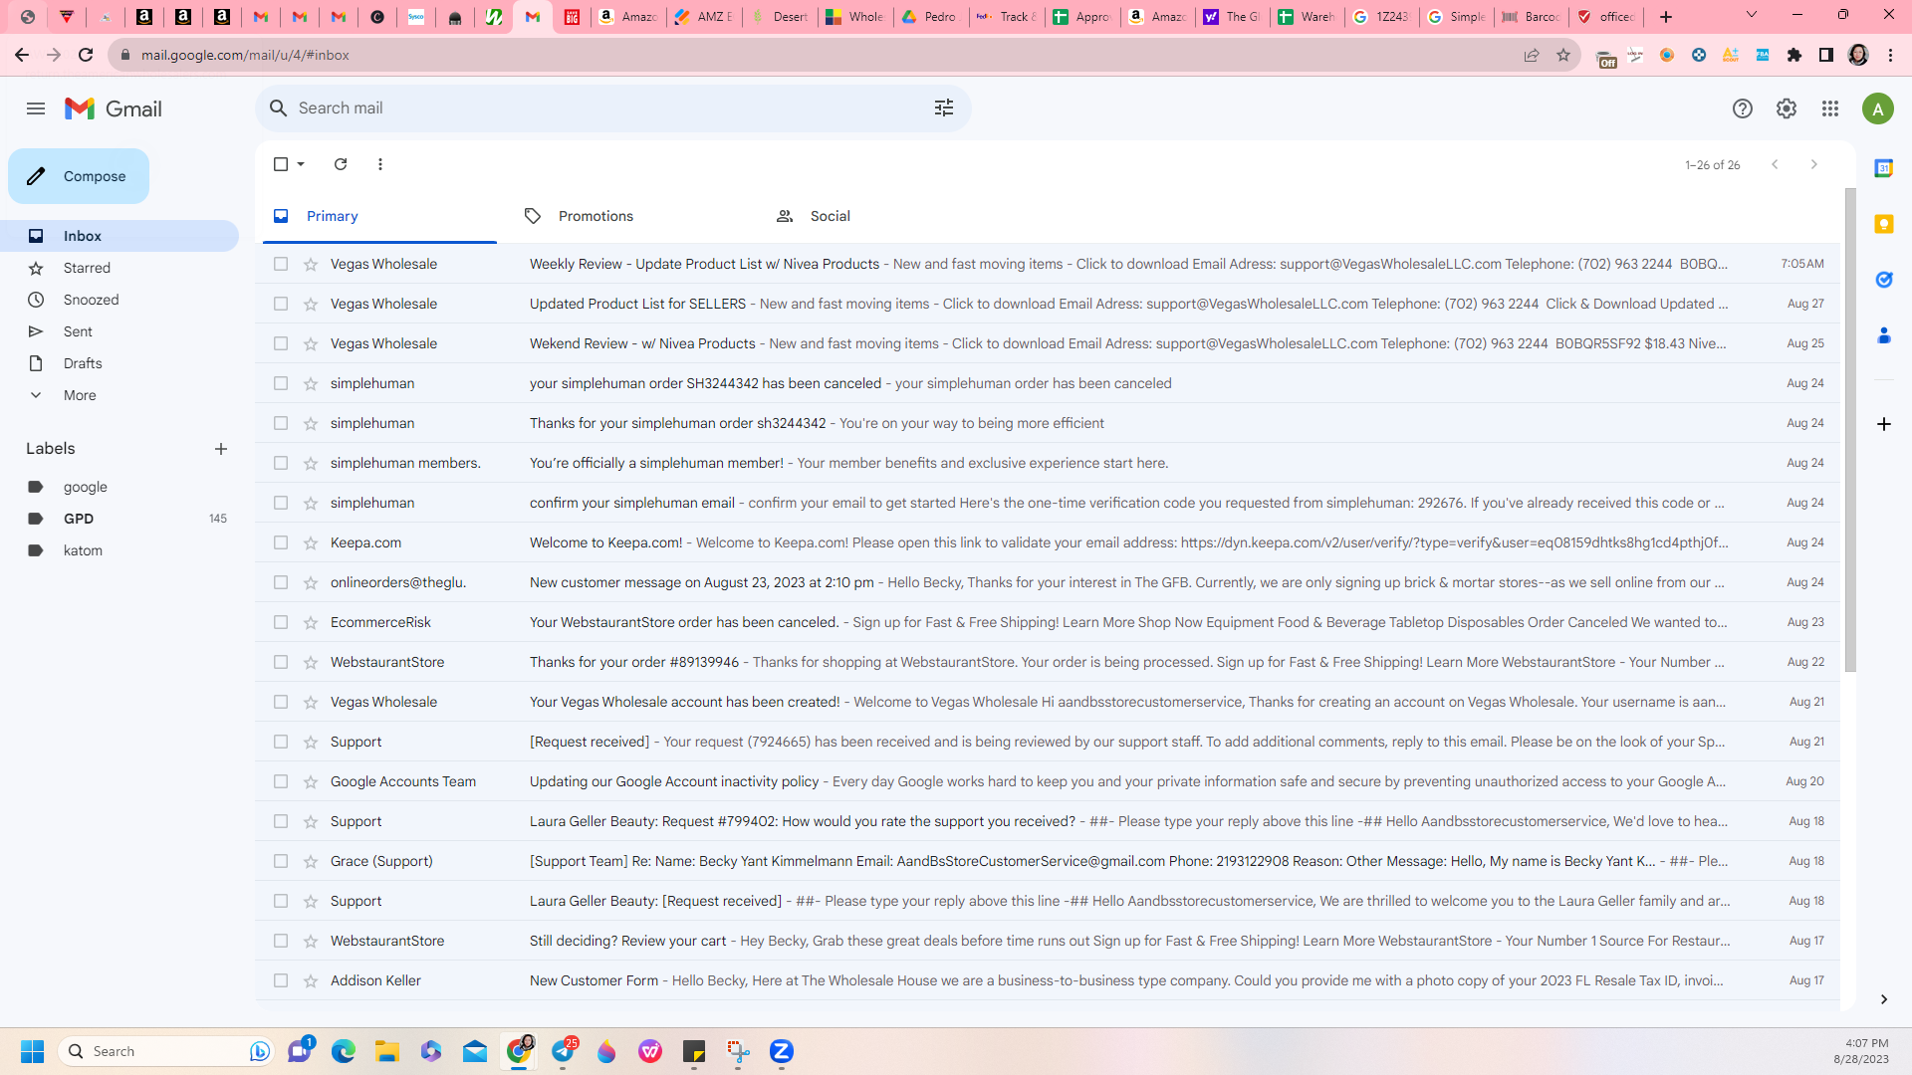Click the Gmail logo
Viewport: 1912px width, 1075px height.
pos(114,108)
